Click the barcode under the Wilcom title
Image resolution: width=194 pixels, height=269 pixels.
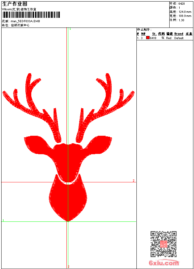[31, 15]
